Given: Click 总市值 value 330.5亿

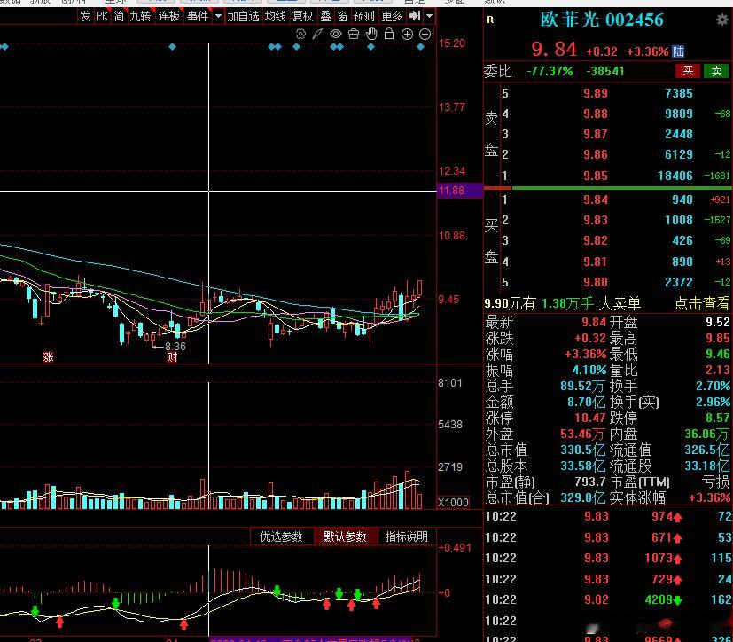Looking at the screenshot, I should 583,450.
